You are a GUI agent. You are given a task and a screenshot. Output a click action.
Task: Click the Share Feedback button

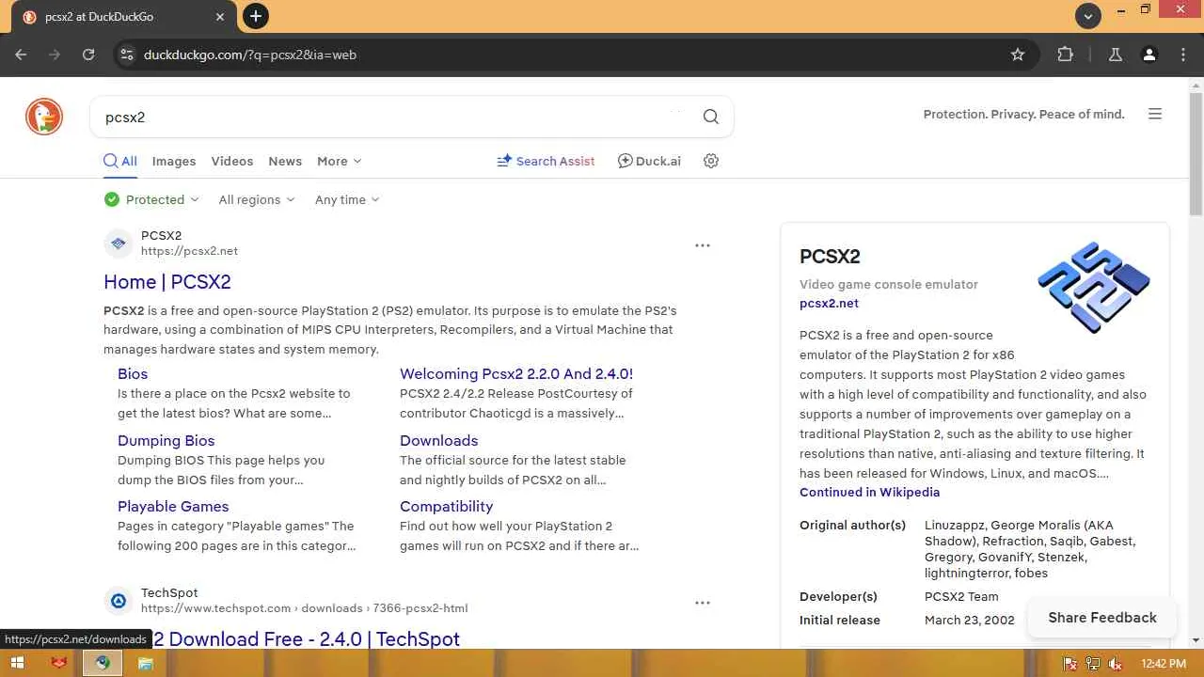[1102, 618]
